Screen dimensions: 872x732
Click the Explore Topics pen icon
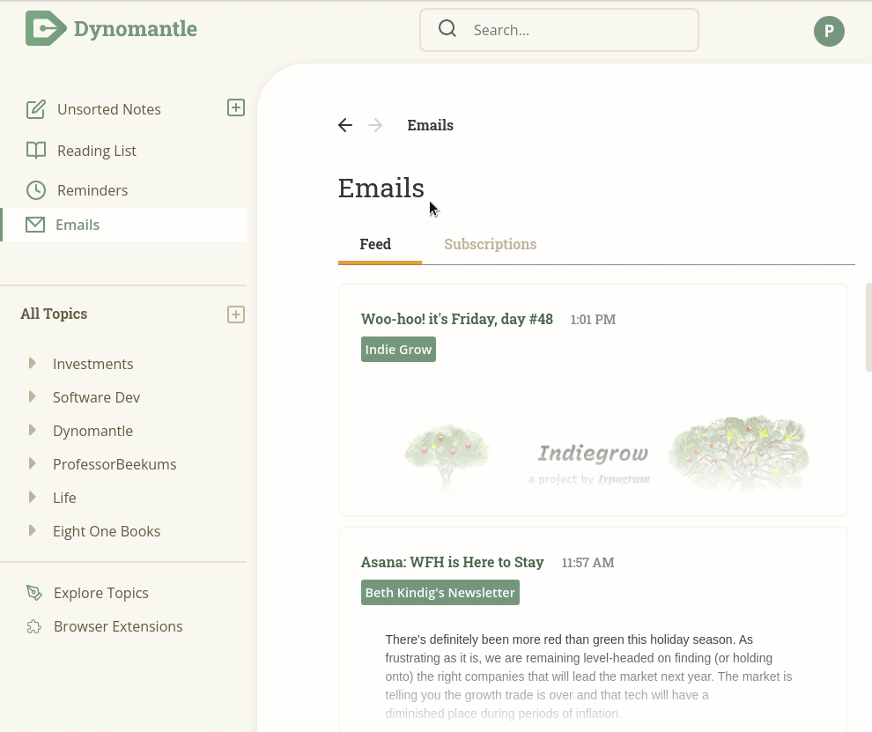pyautogui.click(x=34, y=593)
